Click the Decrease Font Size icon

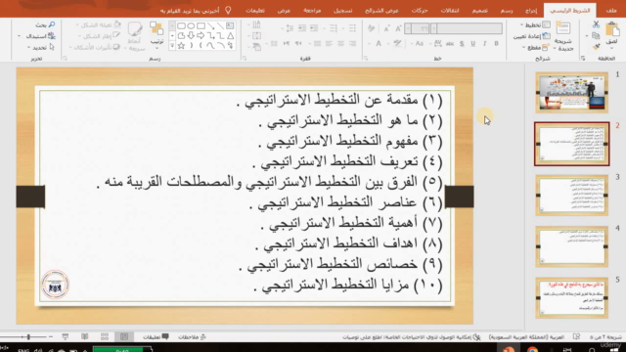tap(386, 28)
